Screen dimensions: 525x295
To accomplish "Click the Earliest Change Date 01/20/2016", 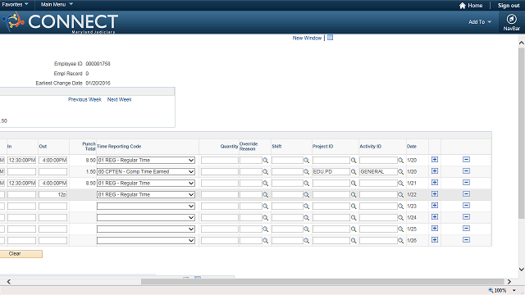I will tap(98, 83).
